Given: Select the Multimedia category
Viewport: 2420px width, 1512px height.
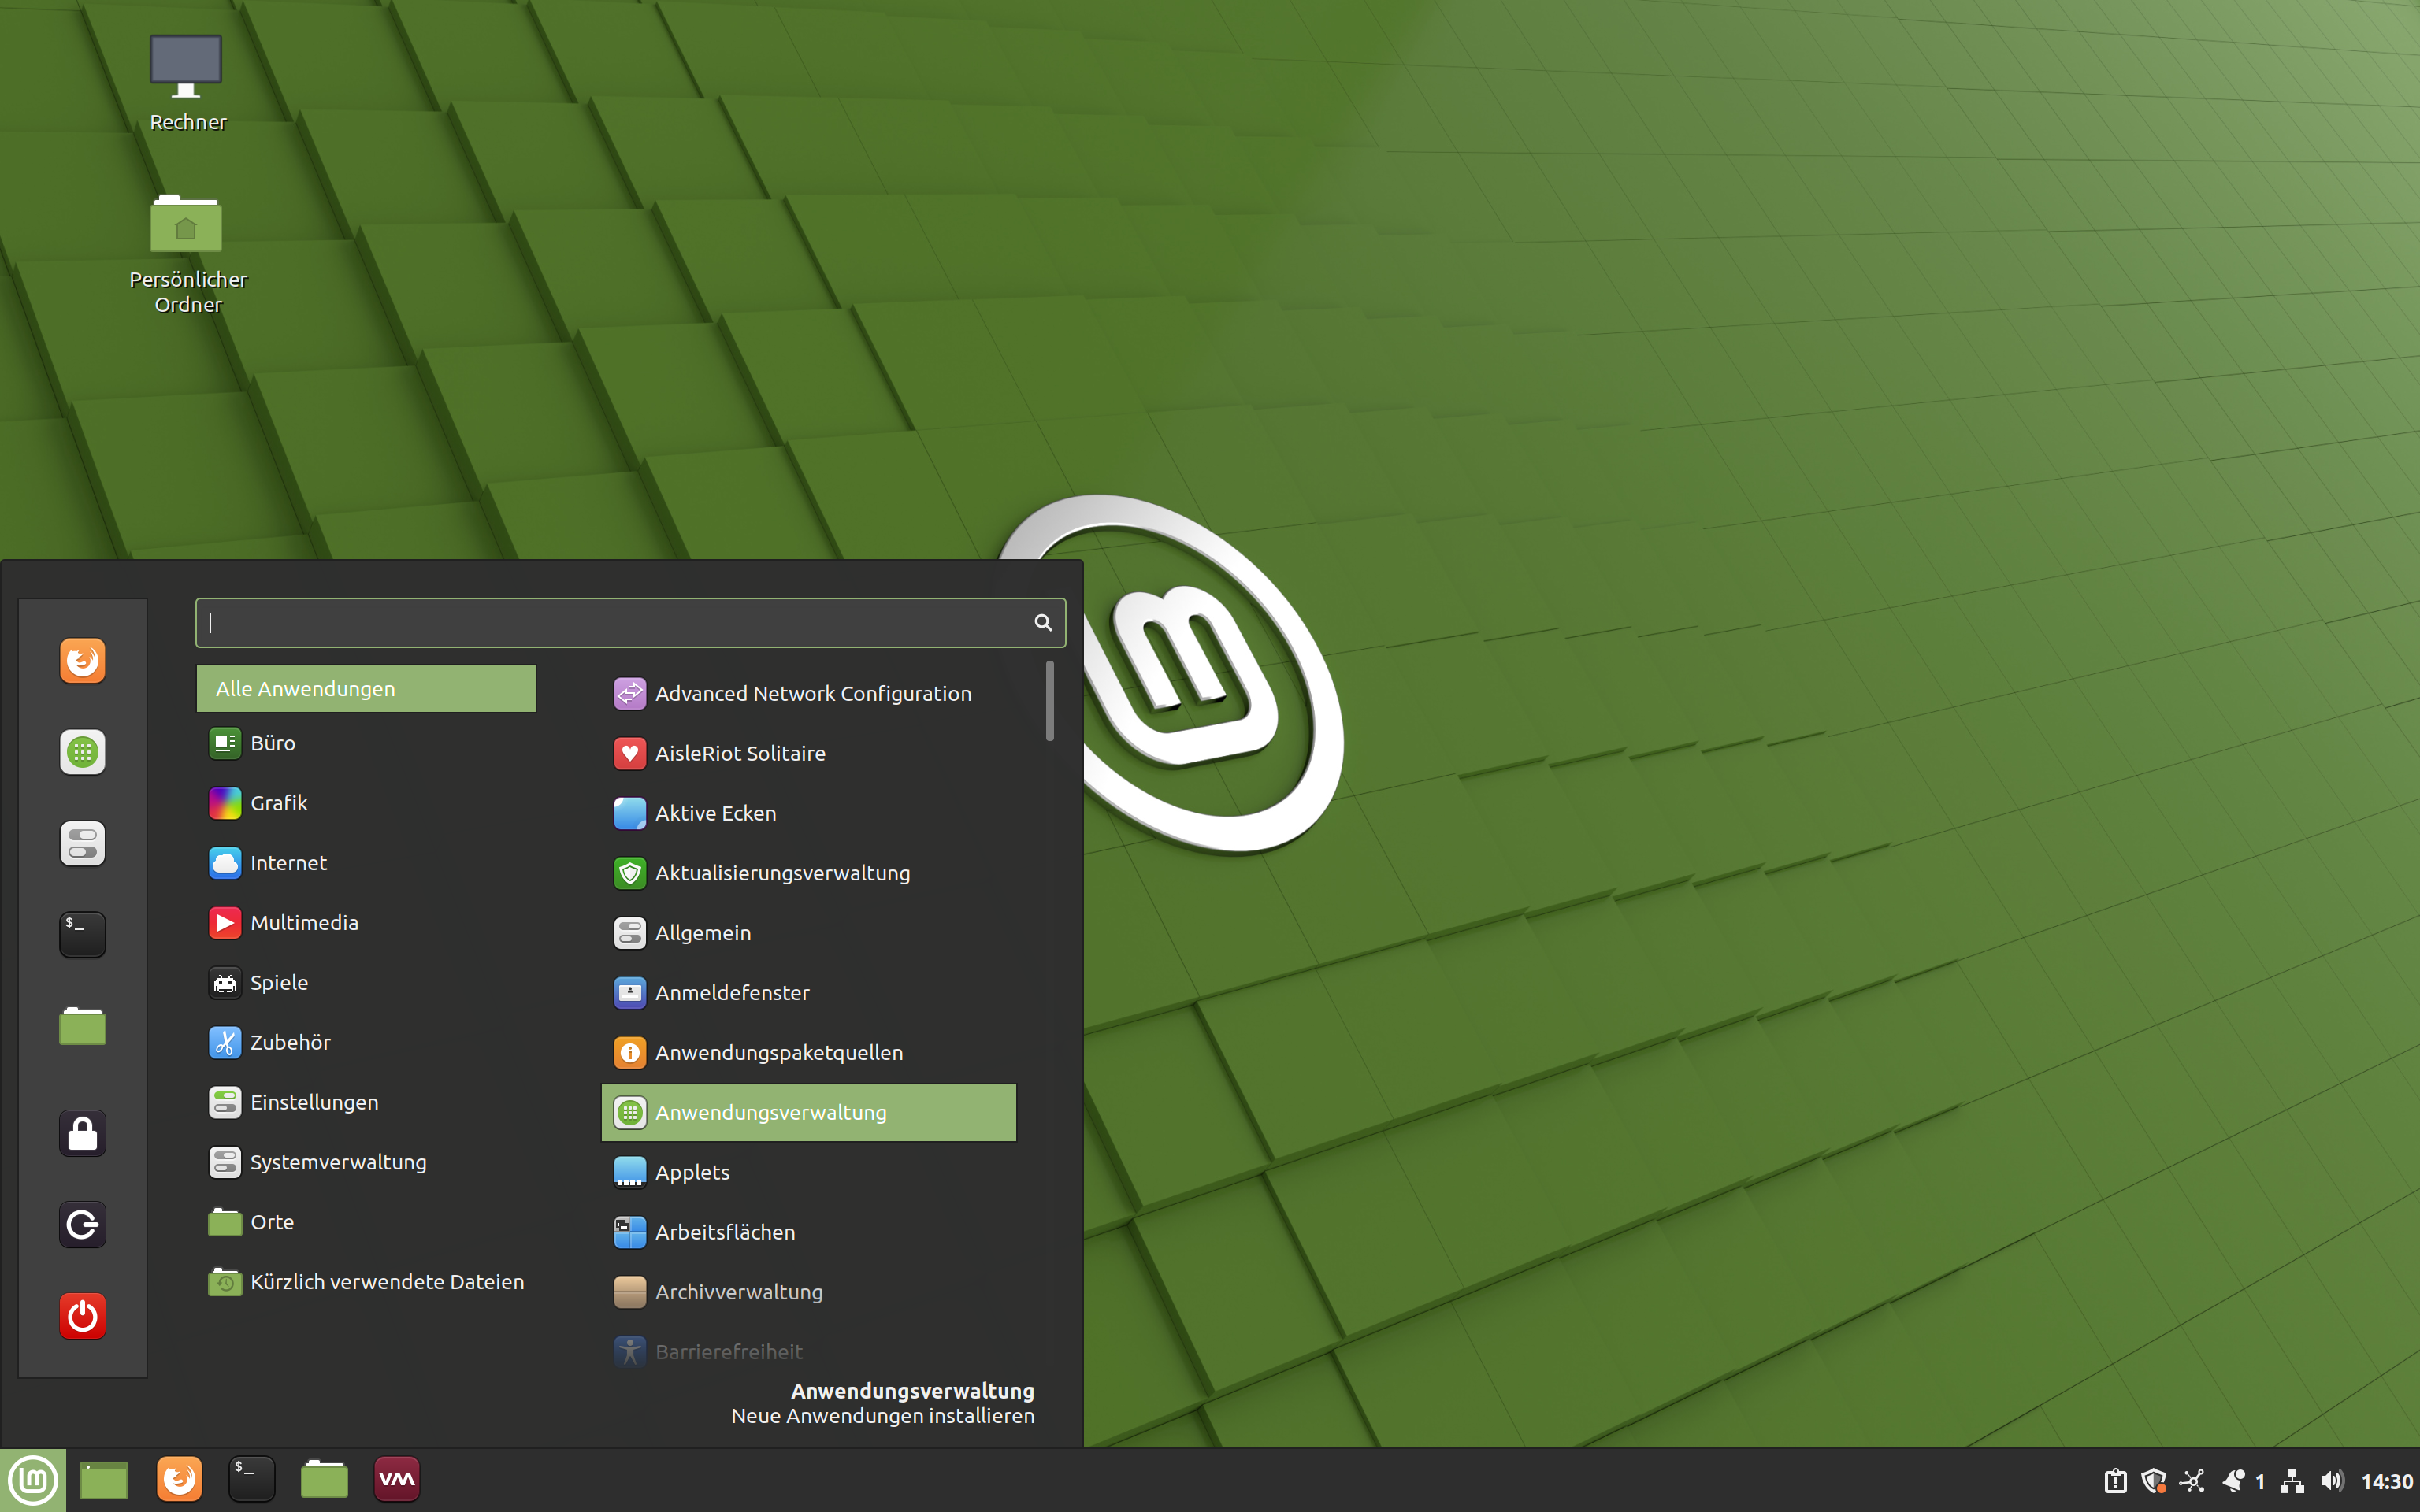Looking at the screenshot, I should [304, 923].
